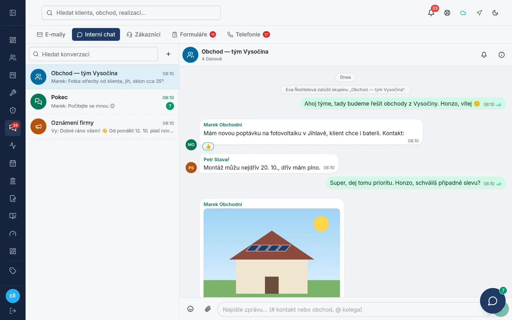Screen dimensions: 512x320
Task: Select the Interní chat tab
Action: click(x=96, y=35)
